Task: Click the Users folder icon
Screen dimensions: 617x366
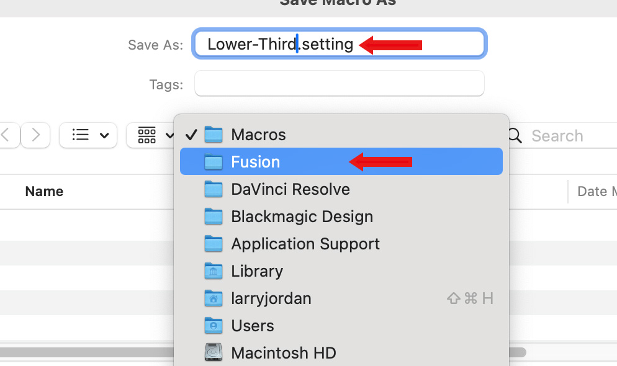Action: click(214, 326)
